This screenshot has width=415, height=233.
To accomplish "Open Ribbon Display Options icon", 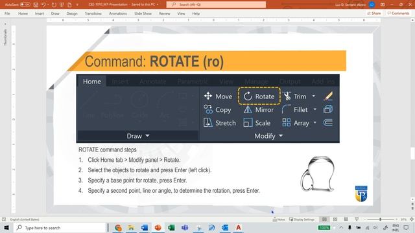I will [x=383, y=5].
